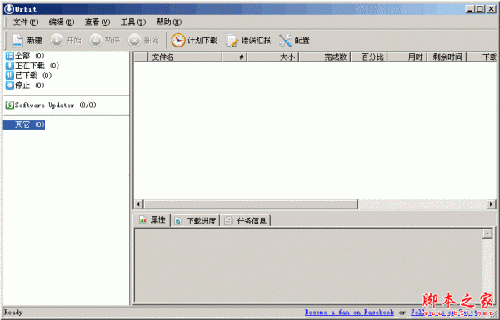
Task: Click the 新建 new download icon
Action: tap(17, 41)
